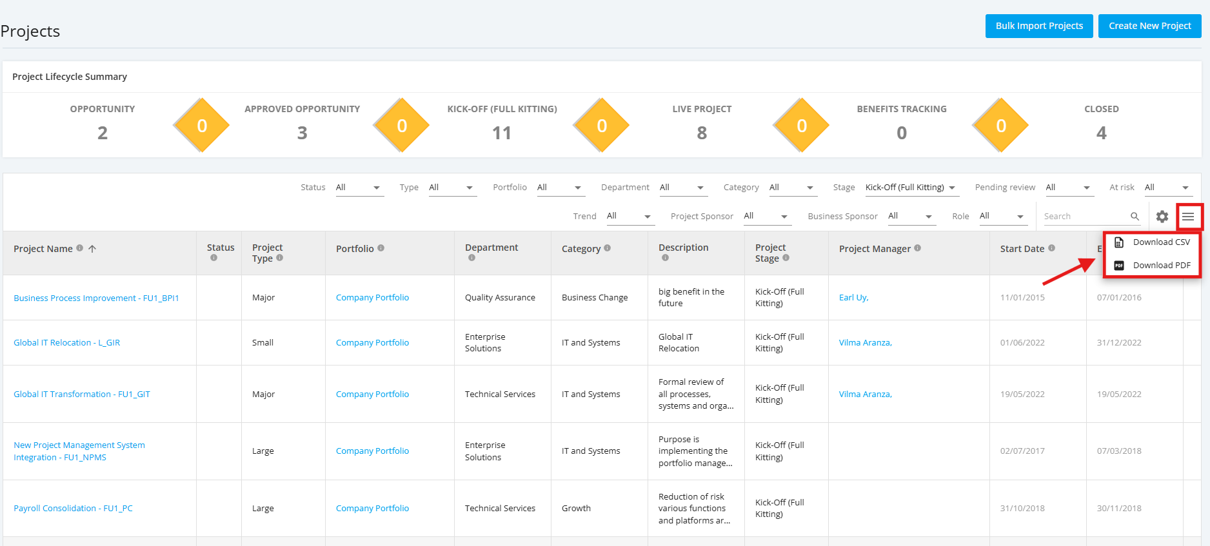Viewport: 1210px width, 546px height.
Task: Click the search magnifier icon
Action: point(1135,217)
